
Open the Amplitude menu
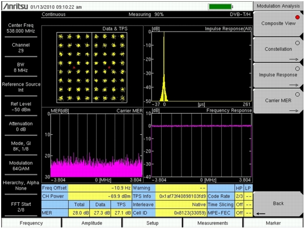(x=92, y=223)
